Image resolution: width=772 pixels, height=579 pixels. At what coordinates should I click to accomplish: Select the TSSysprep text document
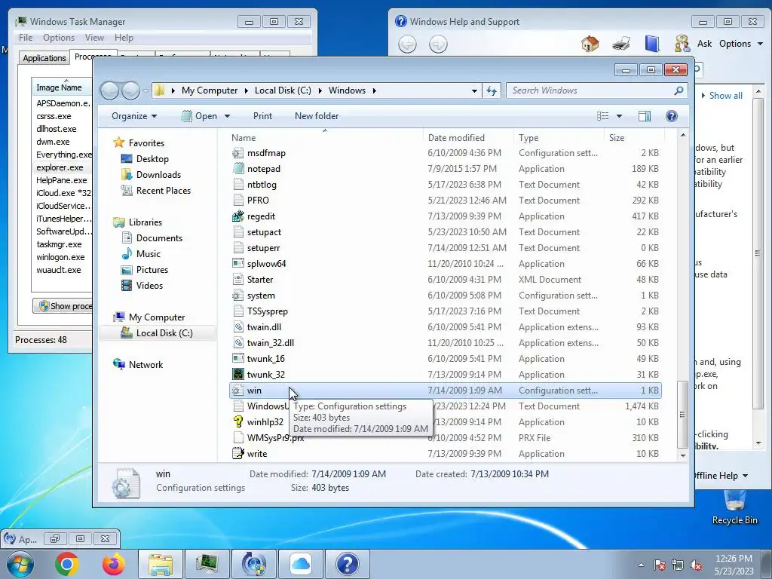pos(445,311)
